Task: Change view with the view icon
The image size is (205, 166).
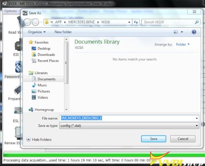Action: click(175, 32)
